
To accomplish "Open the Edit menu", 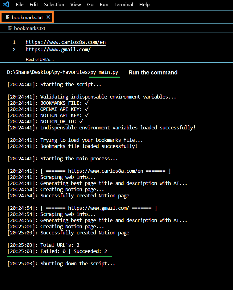I will click(34, 4).
